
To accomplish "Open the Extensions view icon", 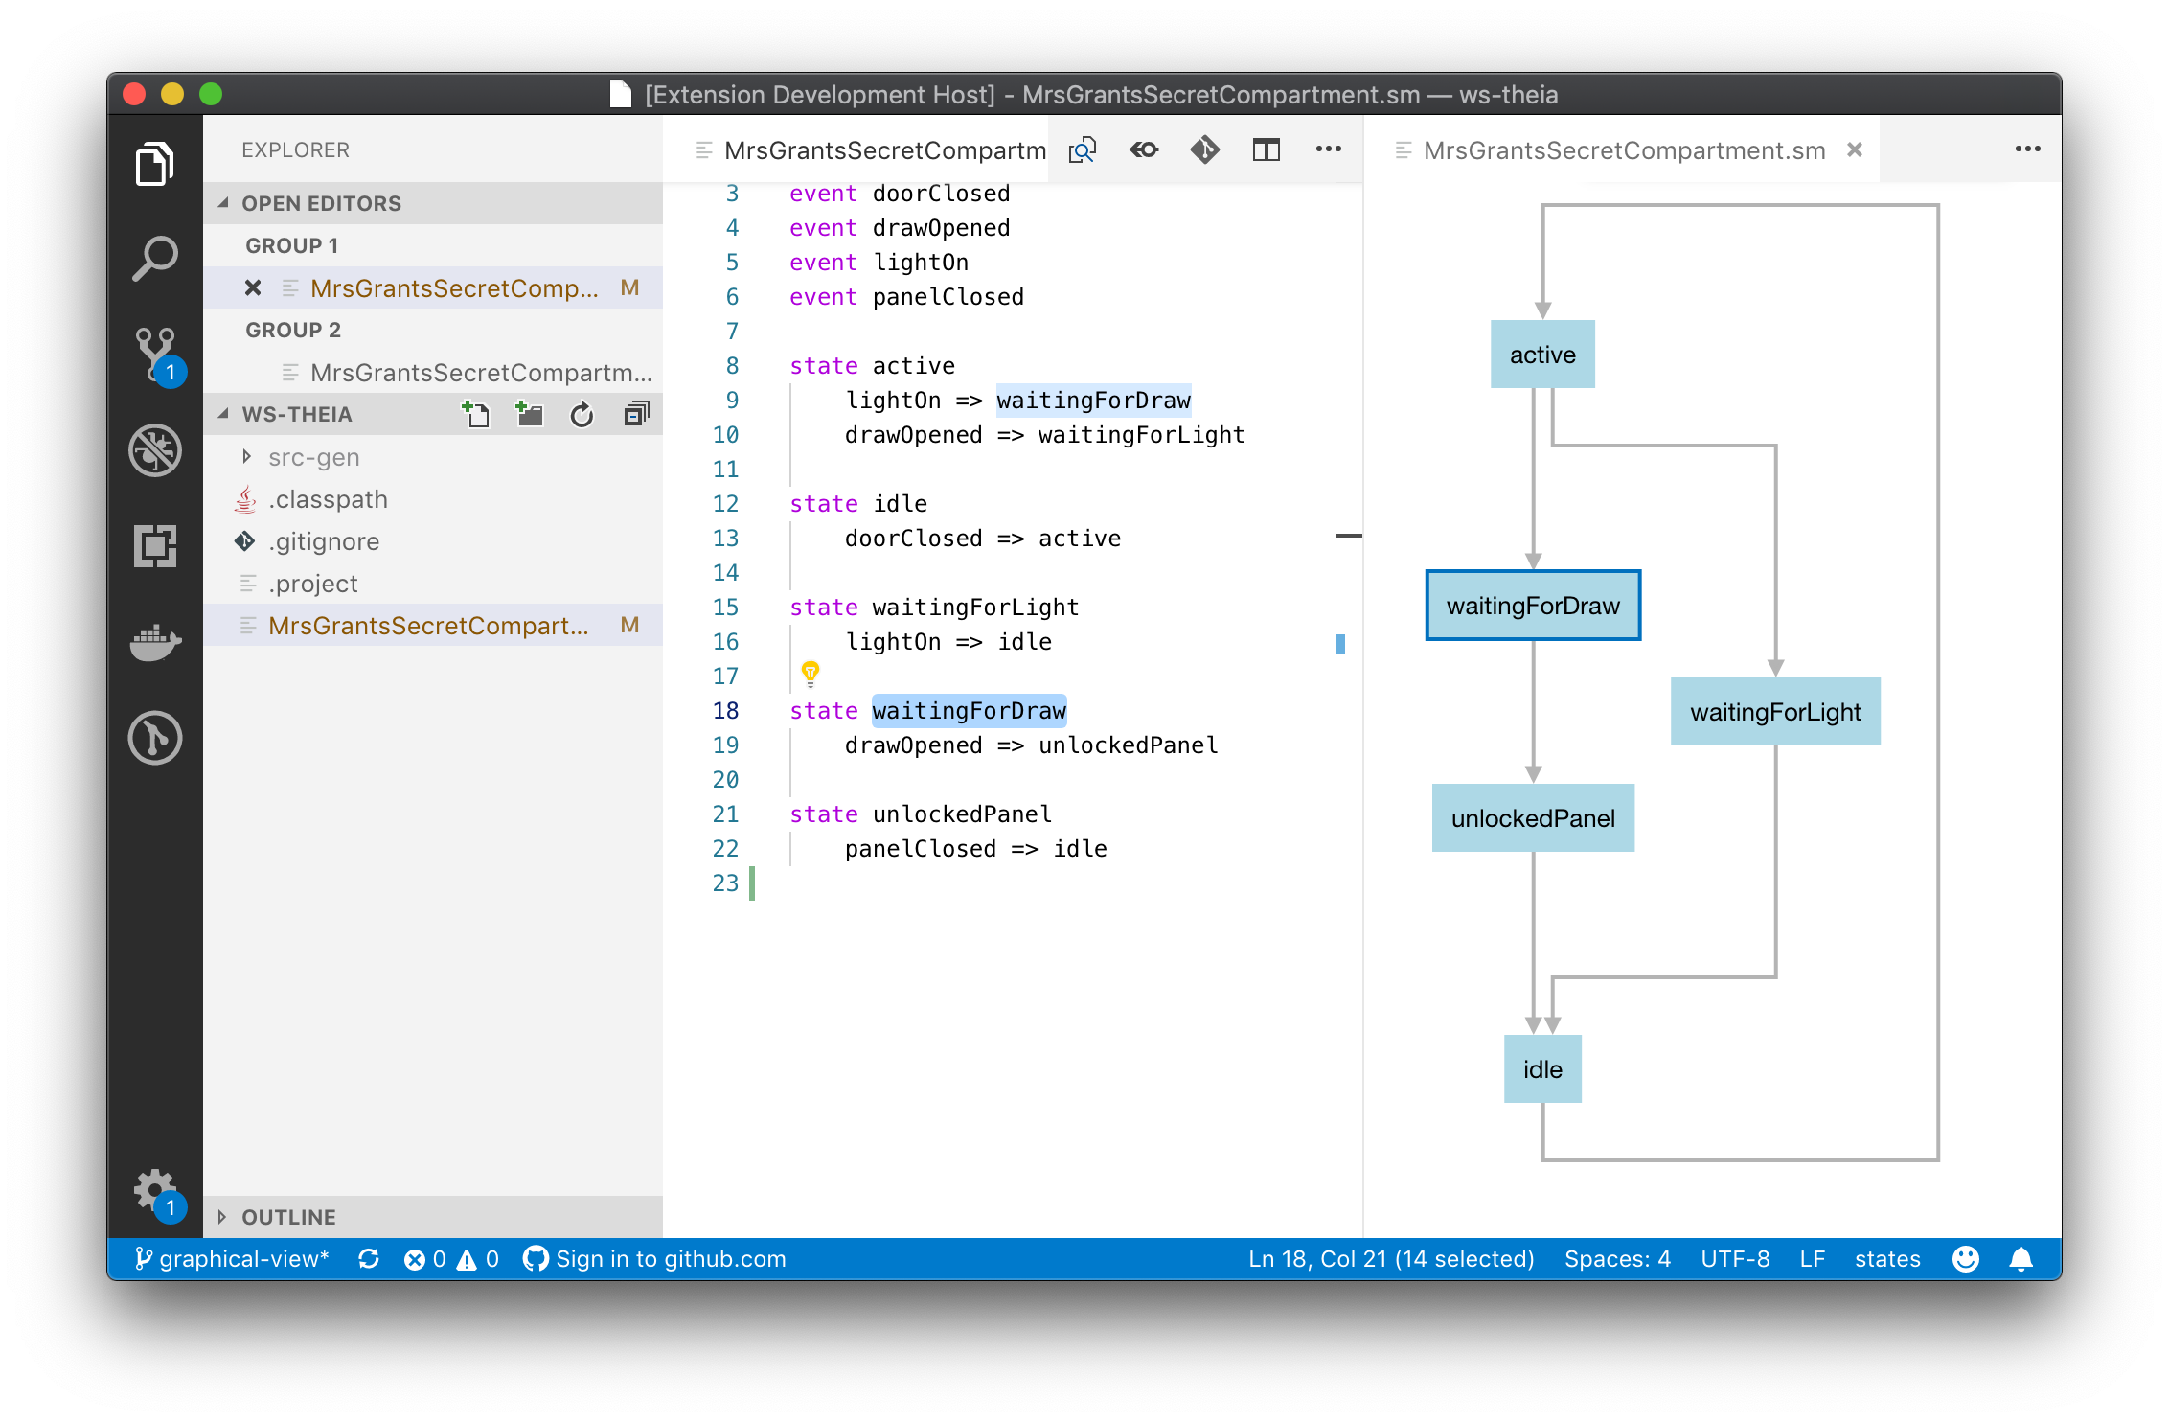I will (155, 545).
